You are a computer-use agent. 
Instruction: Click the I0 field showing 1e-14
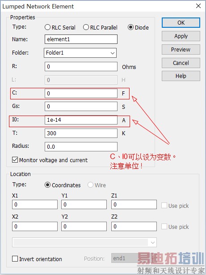pyautogui.click(x=81, y=120)
